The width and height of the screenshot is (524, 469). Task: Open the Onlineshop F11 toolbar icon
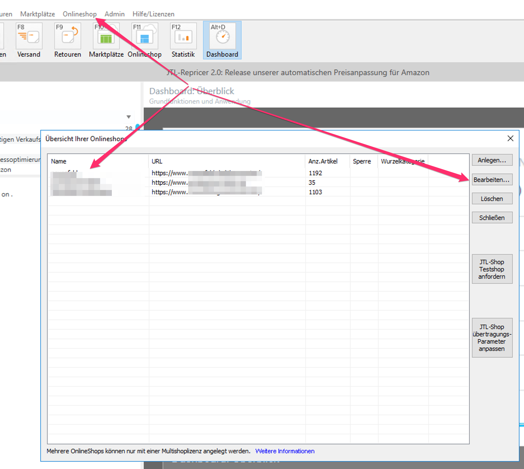(145, 40)
